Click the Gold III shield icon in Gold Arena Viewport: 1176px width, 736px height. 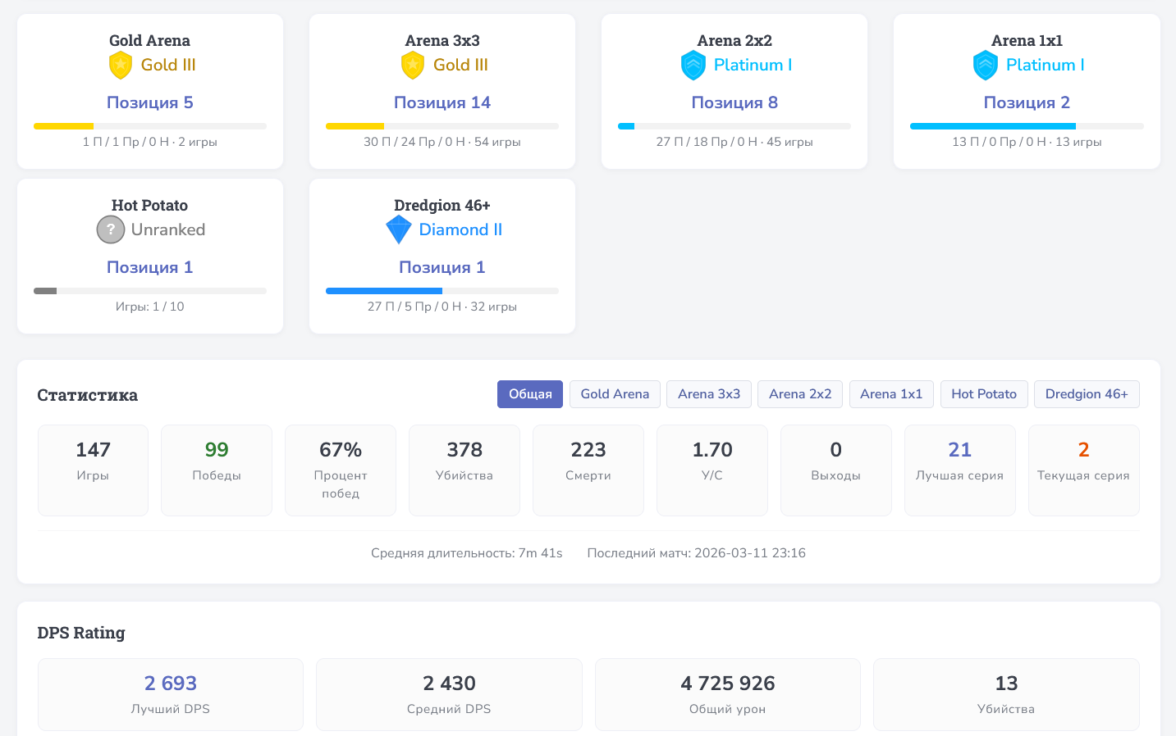tap(121, 66)
